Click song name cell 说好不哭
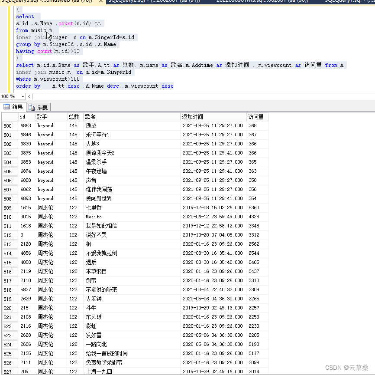Screen dimensions: 375x375 pyautogui.click(x=132, y=235)
